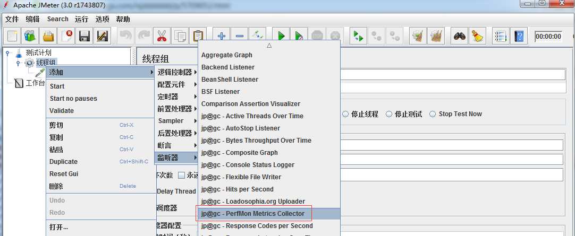The width and height of the screenshot is (575, 236).
Task: Click the Open file folder icon
Action: coord(48,36)
